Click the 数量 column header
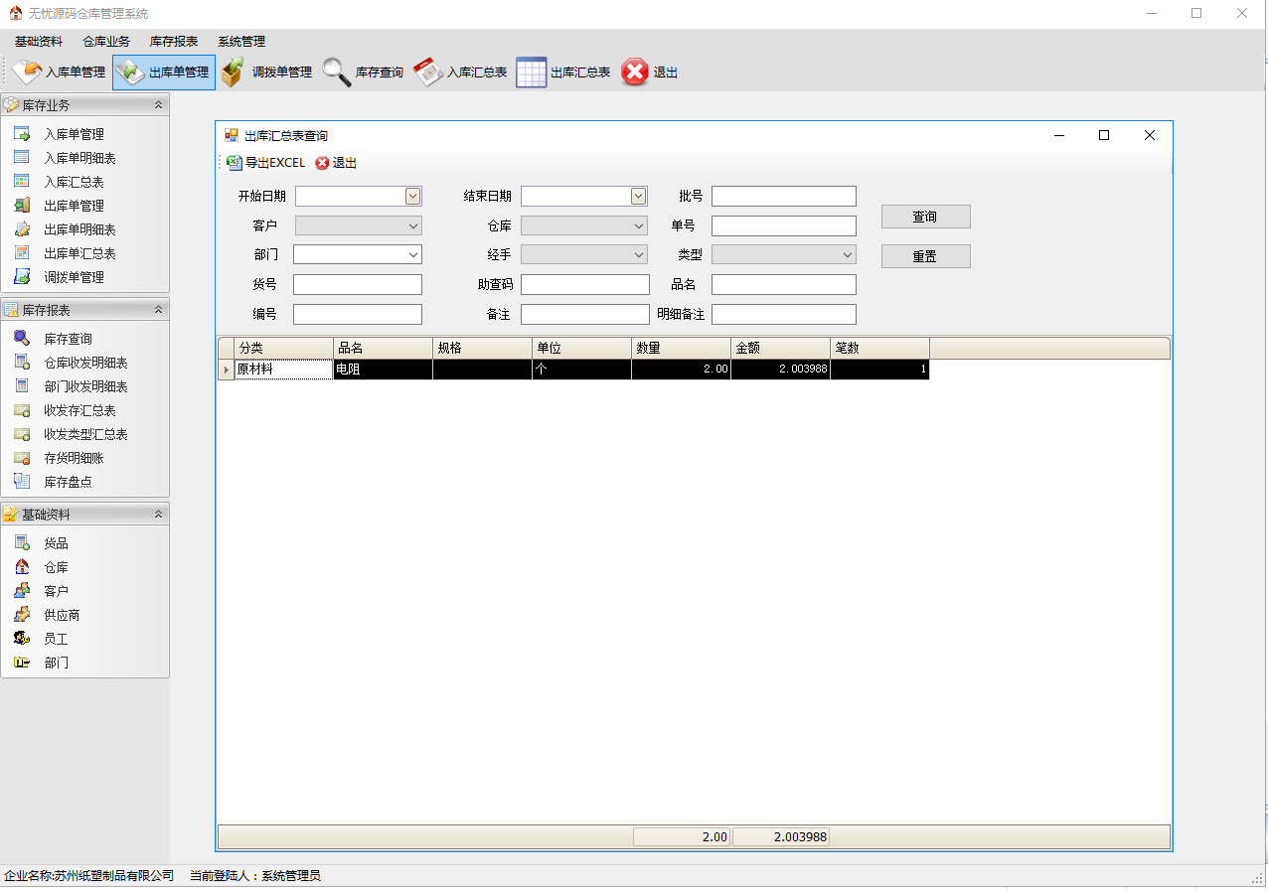Image resolution: width=1268 pixels, height=891 pixels. point(682,349)
